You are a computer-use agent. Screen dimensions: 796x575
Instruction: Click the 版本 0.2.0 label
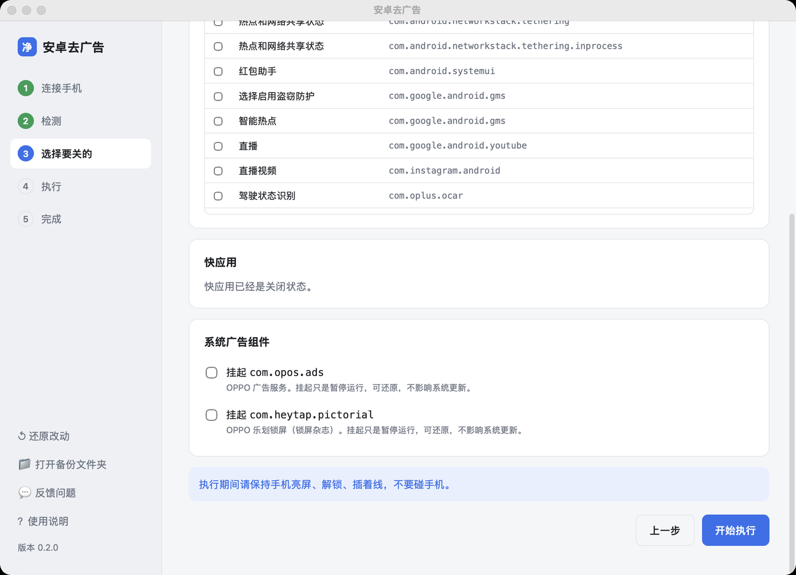point(38,548)
